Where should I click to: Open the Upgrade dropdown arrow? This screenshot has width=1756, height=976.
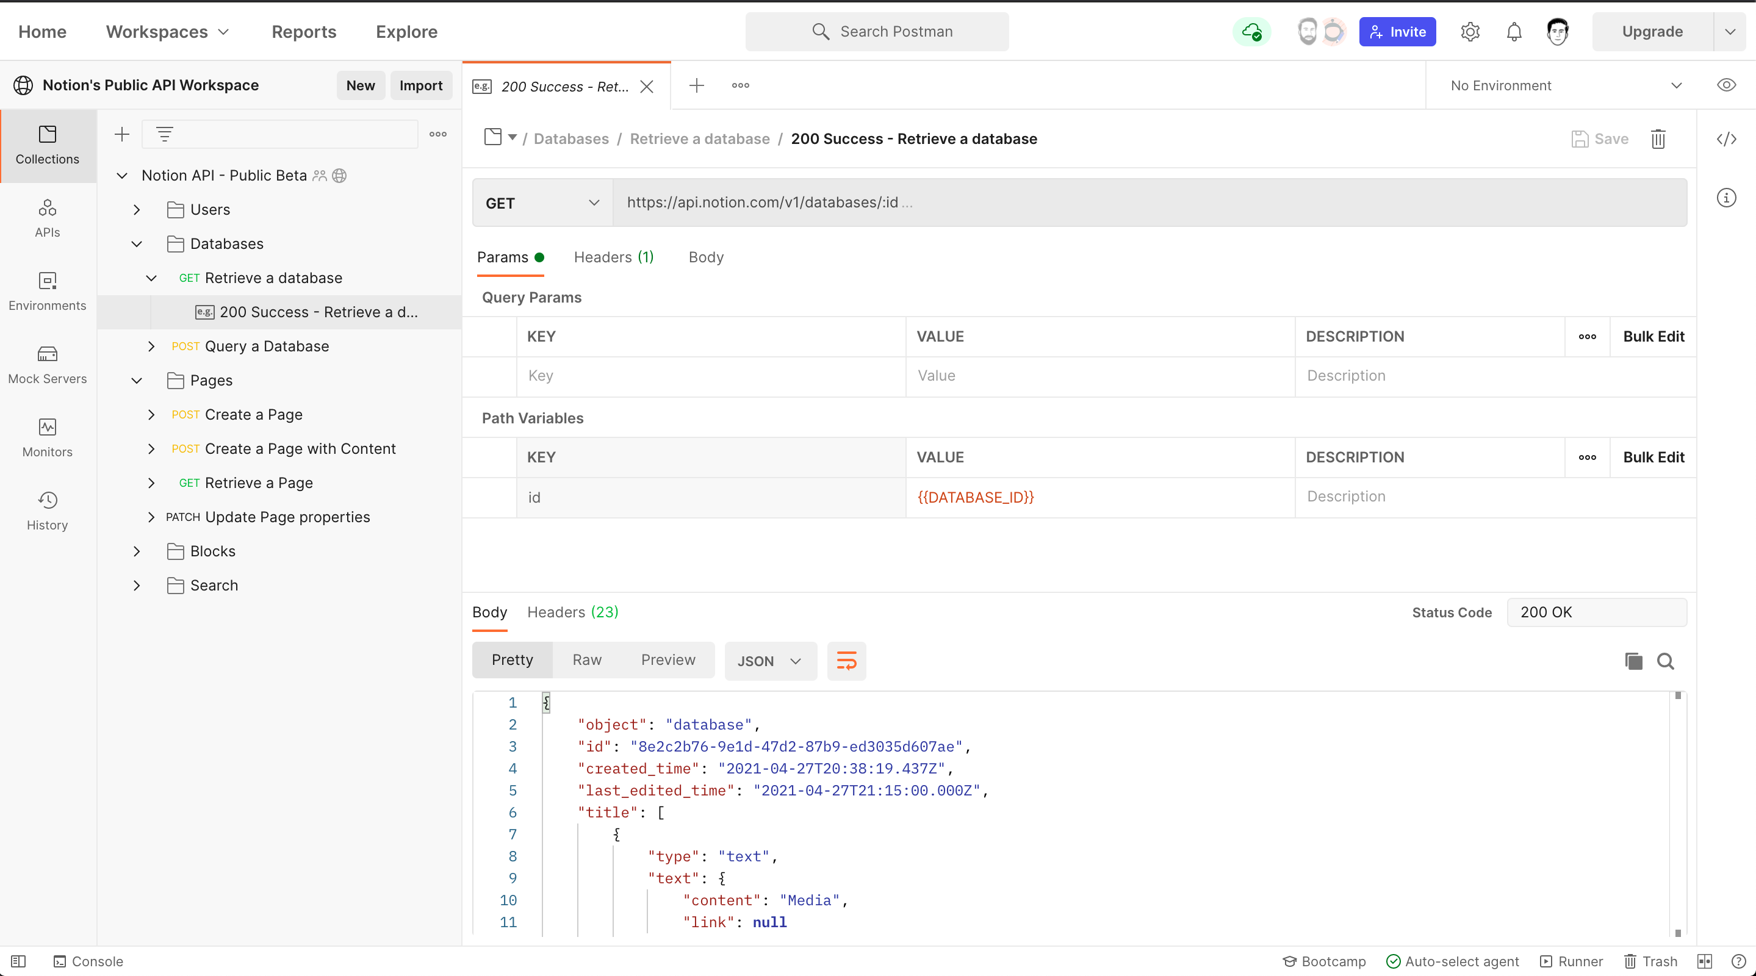click(x=1729, y=31)
